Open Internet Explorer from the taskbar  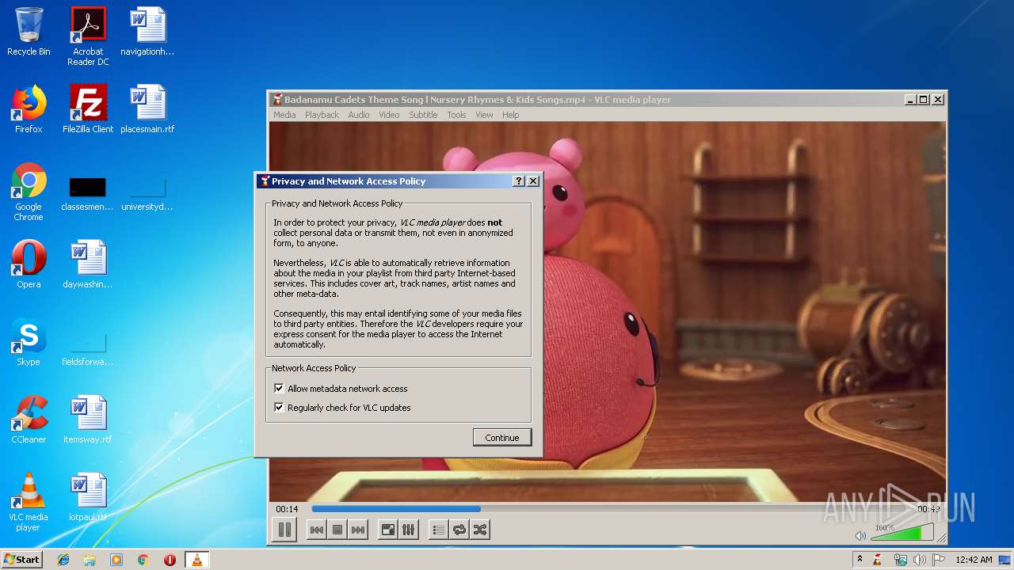(x=63, y=560)
